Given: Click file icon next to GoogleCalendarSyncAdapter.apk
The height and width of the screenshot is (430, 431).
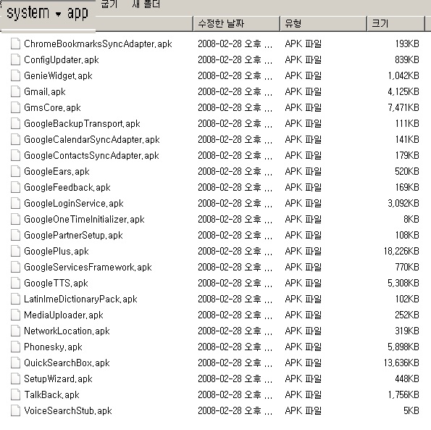Looking at the screenshot, I should tap(15, 139).
